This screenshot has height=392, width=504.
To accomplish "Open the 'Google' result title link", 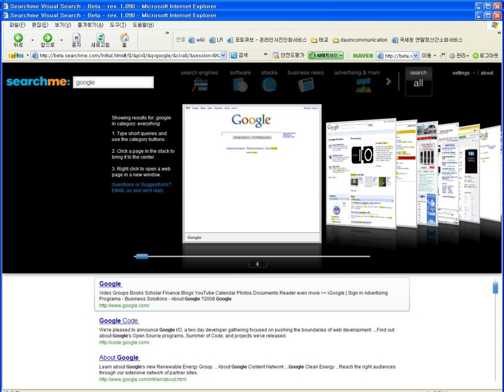I will point(110,283).
